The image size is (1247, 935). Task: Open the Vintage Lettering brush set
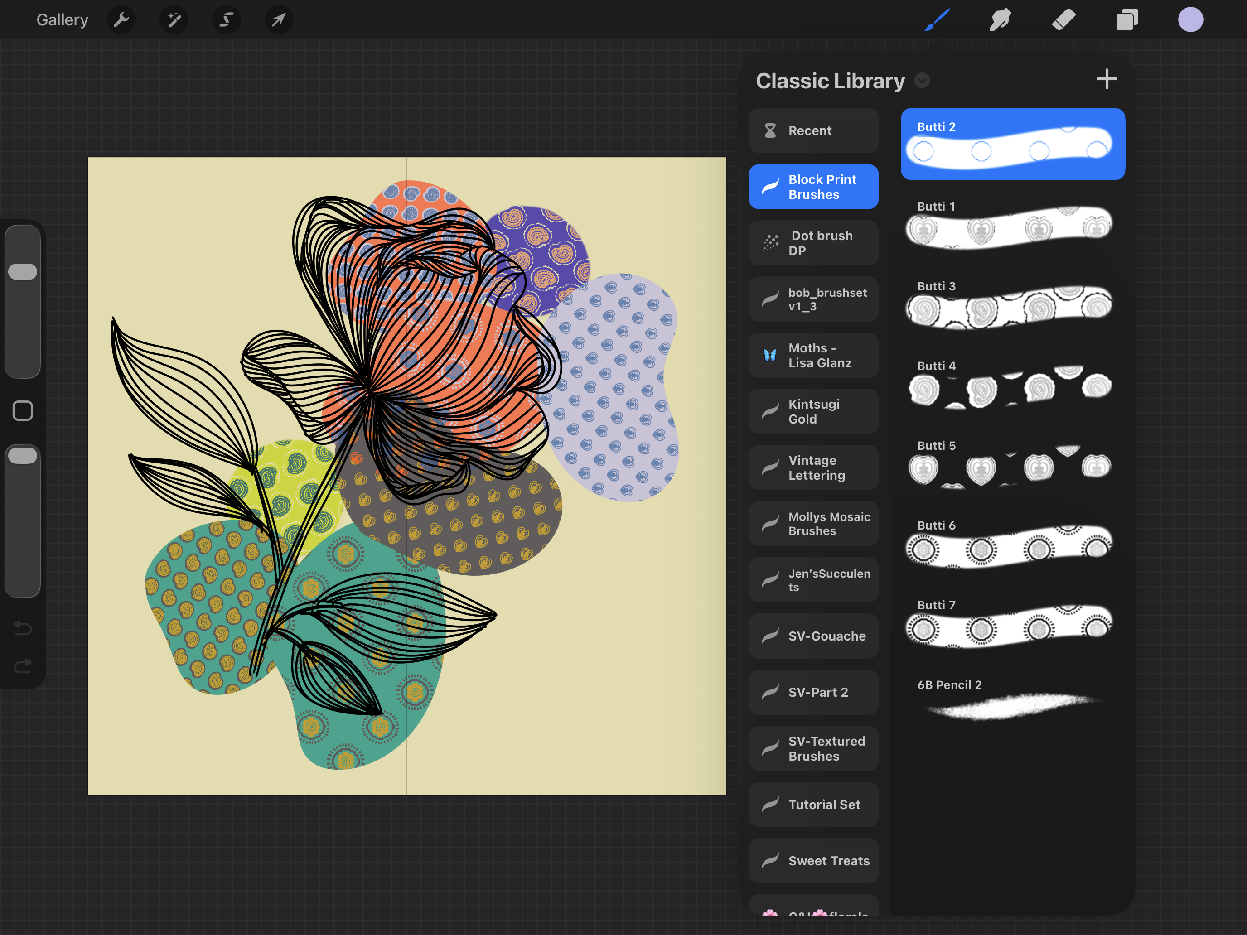click(x=813, y=468)
